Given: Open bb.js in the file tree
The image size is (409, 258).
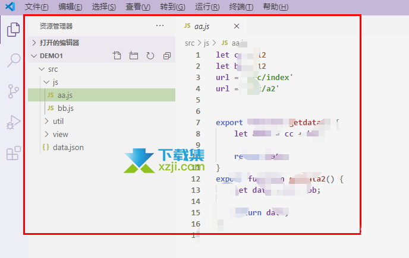Looking at the screenshot, I should (x=102, y=108).
